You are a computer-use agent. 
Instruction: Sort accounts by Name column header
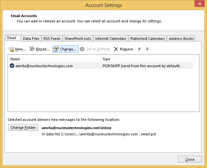pyautogui.click(x=54, y=59)
